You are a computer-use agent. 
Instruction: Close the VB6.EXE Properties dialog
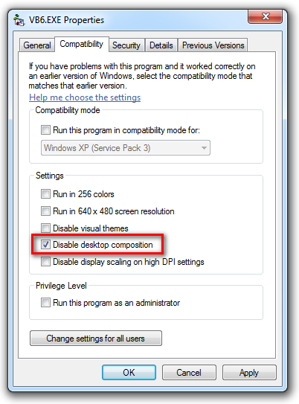pyautogui.click(x=265, y=17)
